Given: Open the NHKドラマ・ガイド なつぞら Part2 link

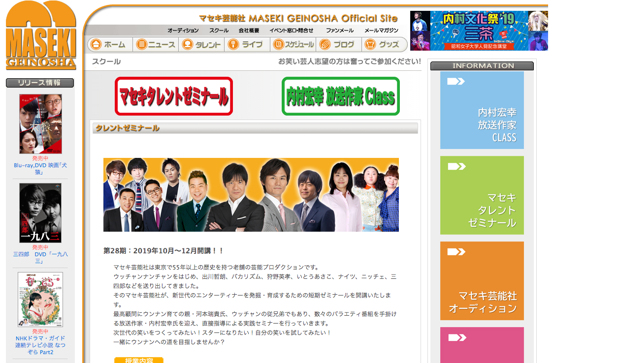Looking at the screenshot, I should pos(40,345).
